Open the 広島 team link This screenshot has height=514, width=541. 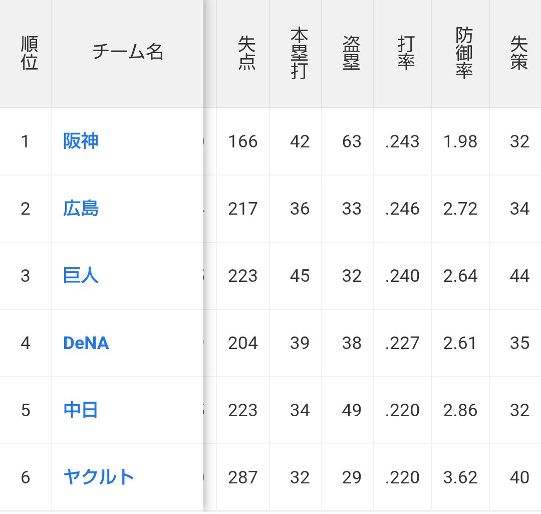tap(81, 208)
